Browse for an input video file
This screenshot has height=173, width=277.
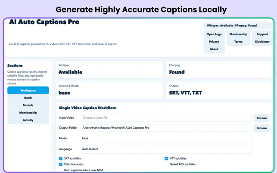261,118
